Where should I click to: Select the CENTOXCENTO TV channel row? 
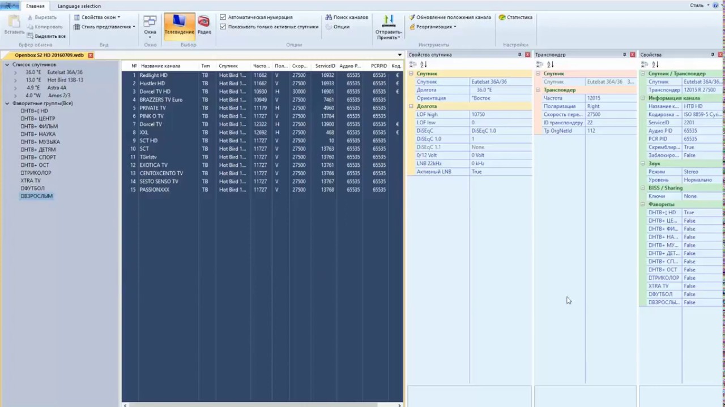[x=262, y=173]
